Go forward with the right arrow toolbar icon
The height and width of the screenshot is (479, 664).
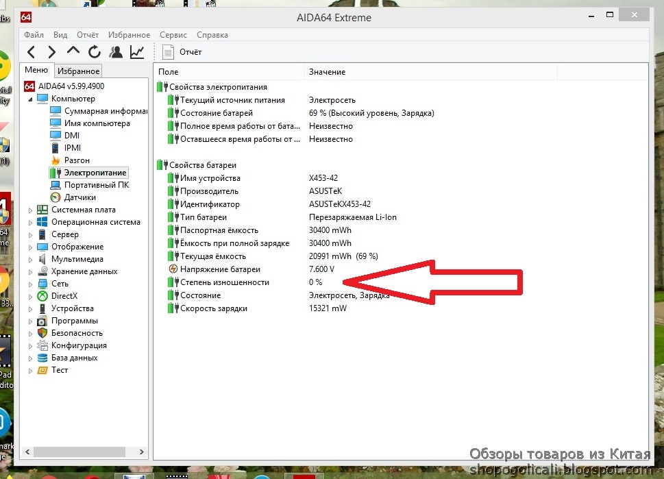pyautogui.click(x=51, y=52)
